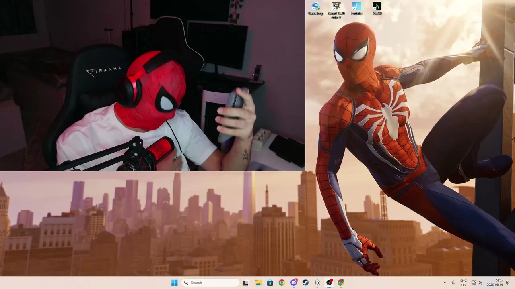Open the Chrome icon beside Microsoft Store
The width and height of the screenshot is (515, 289).
tap(282, 283)
